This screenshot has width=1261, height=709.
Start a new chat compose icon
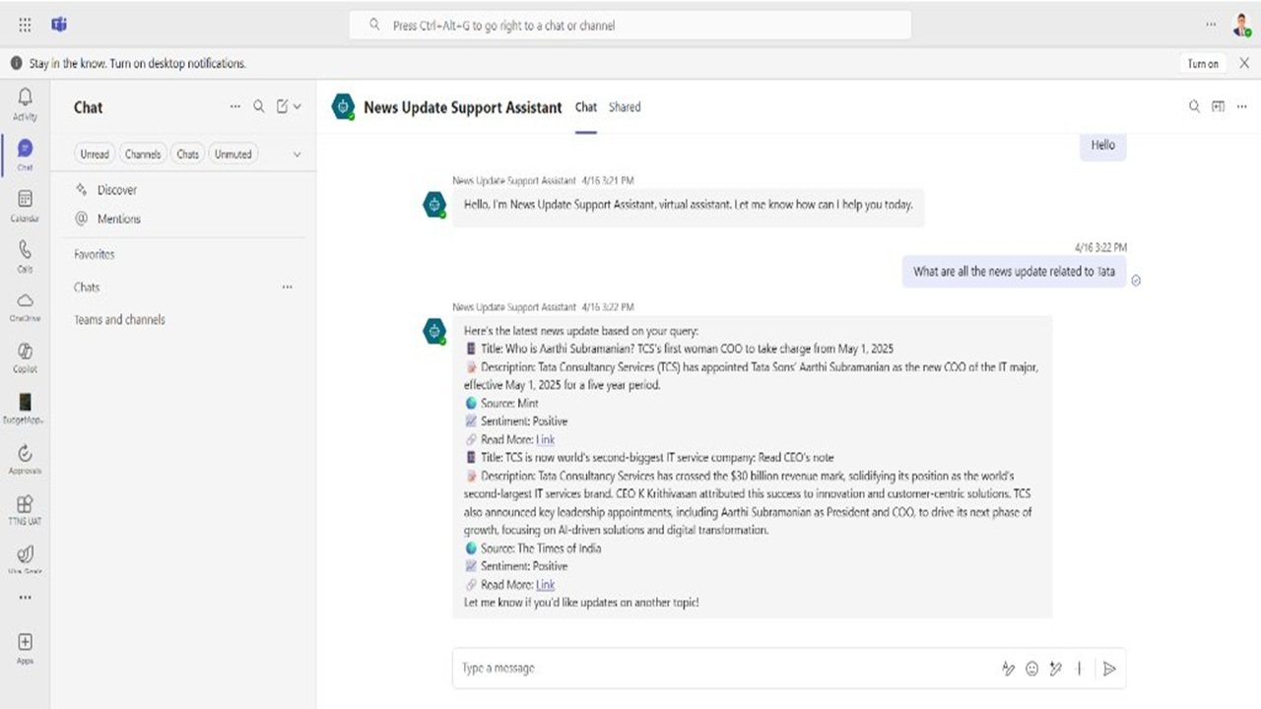coord(283,106)
